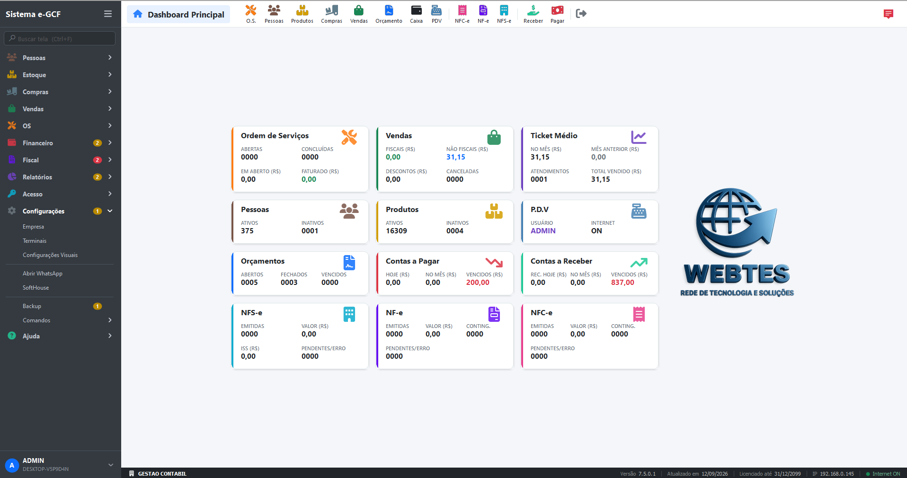Open Produtos from the top toolbar
Viewport: 907px width, 478px height.
tap(302, 14)
